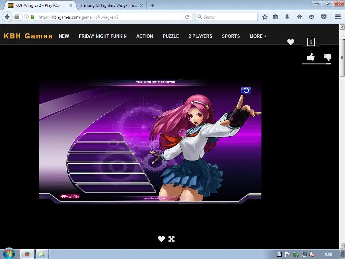Click the scrollbar up arrow
345x259 pixels.
tap(342, 27)
